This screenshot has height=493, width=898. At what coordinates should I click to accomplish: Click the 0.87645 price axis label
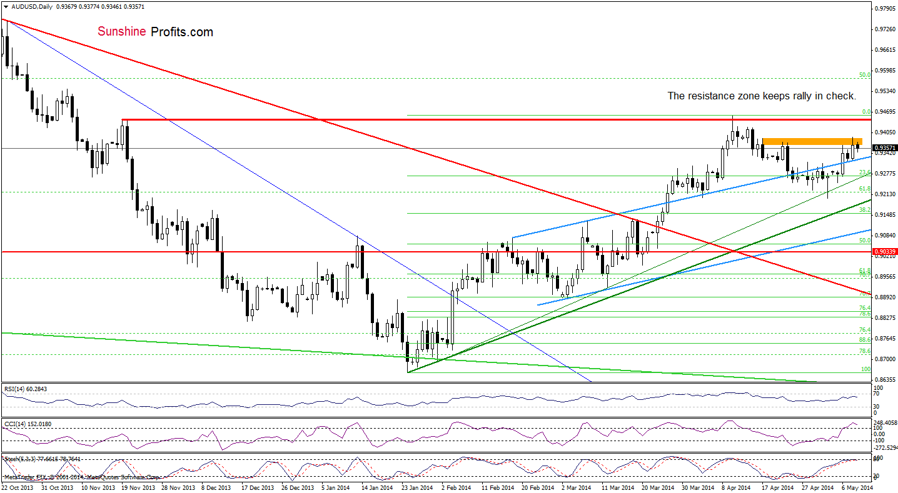tap(884, 339)
